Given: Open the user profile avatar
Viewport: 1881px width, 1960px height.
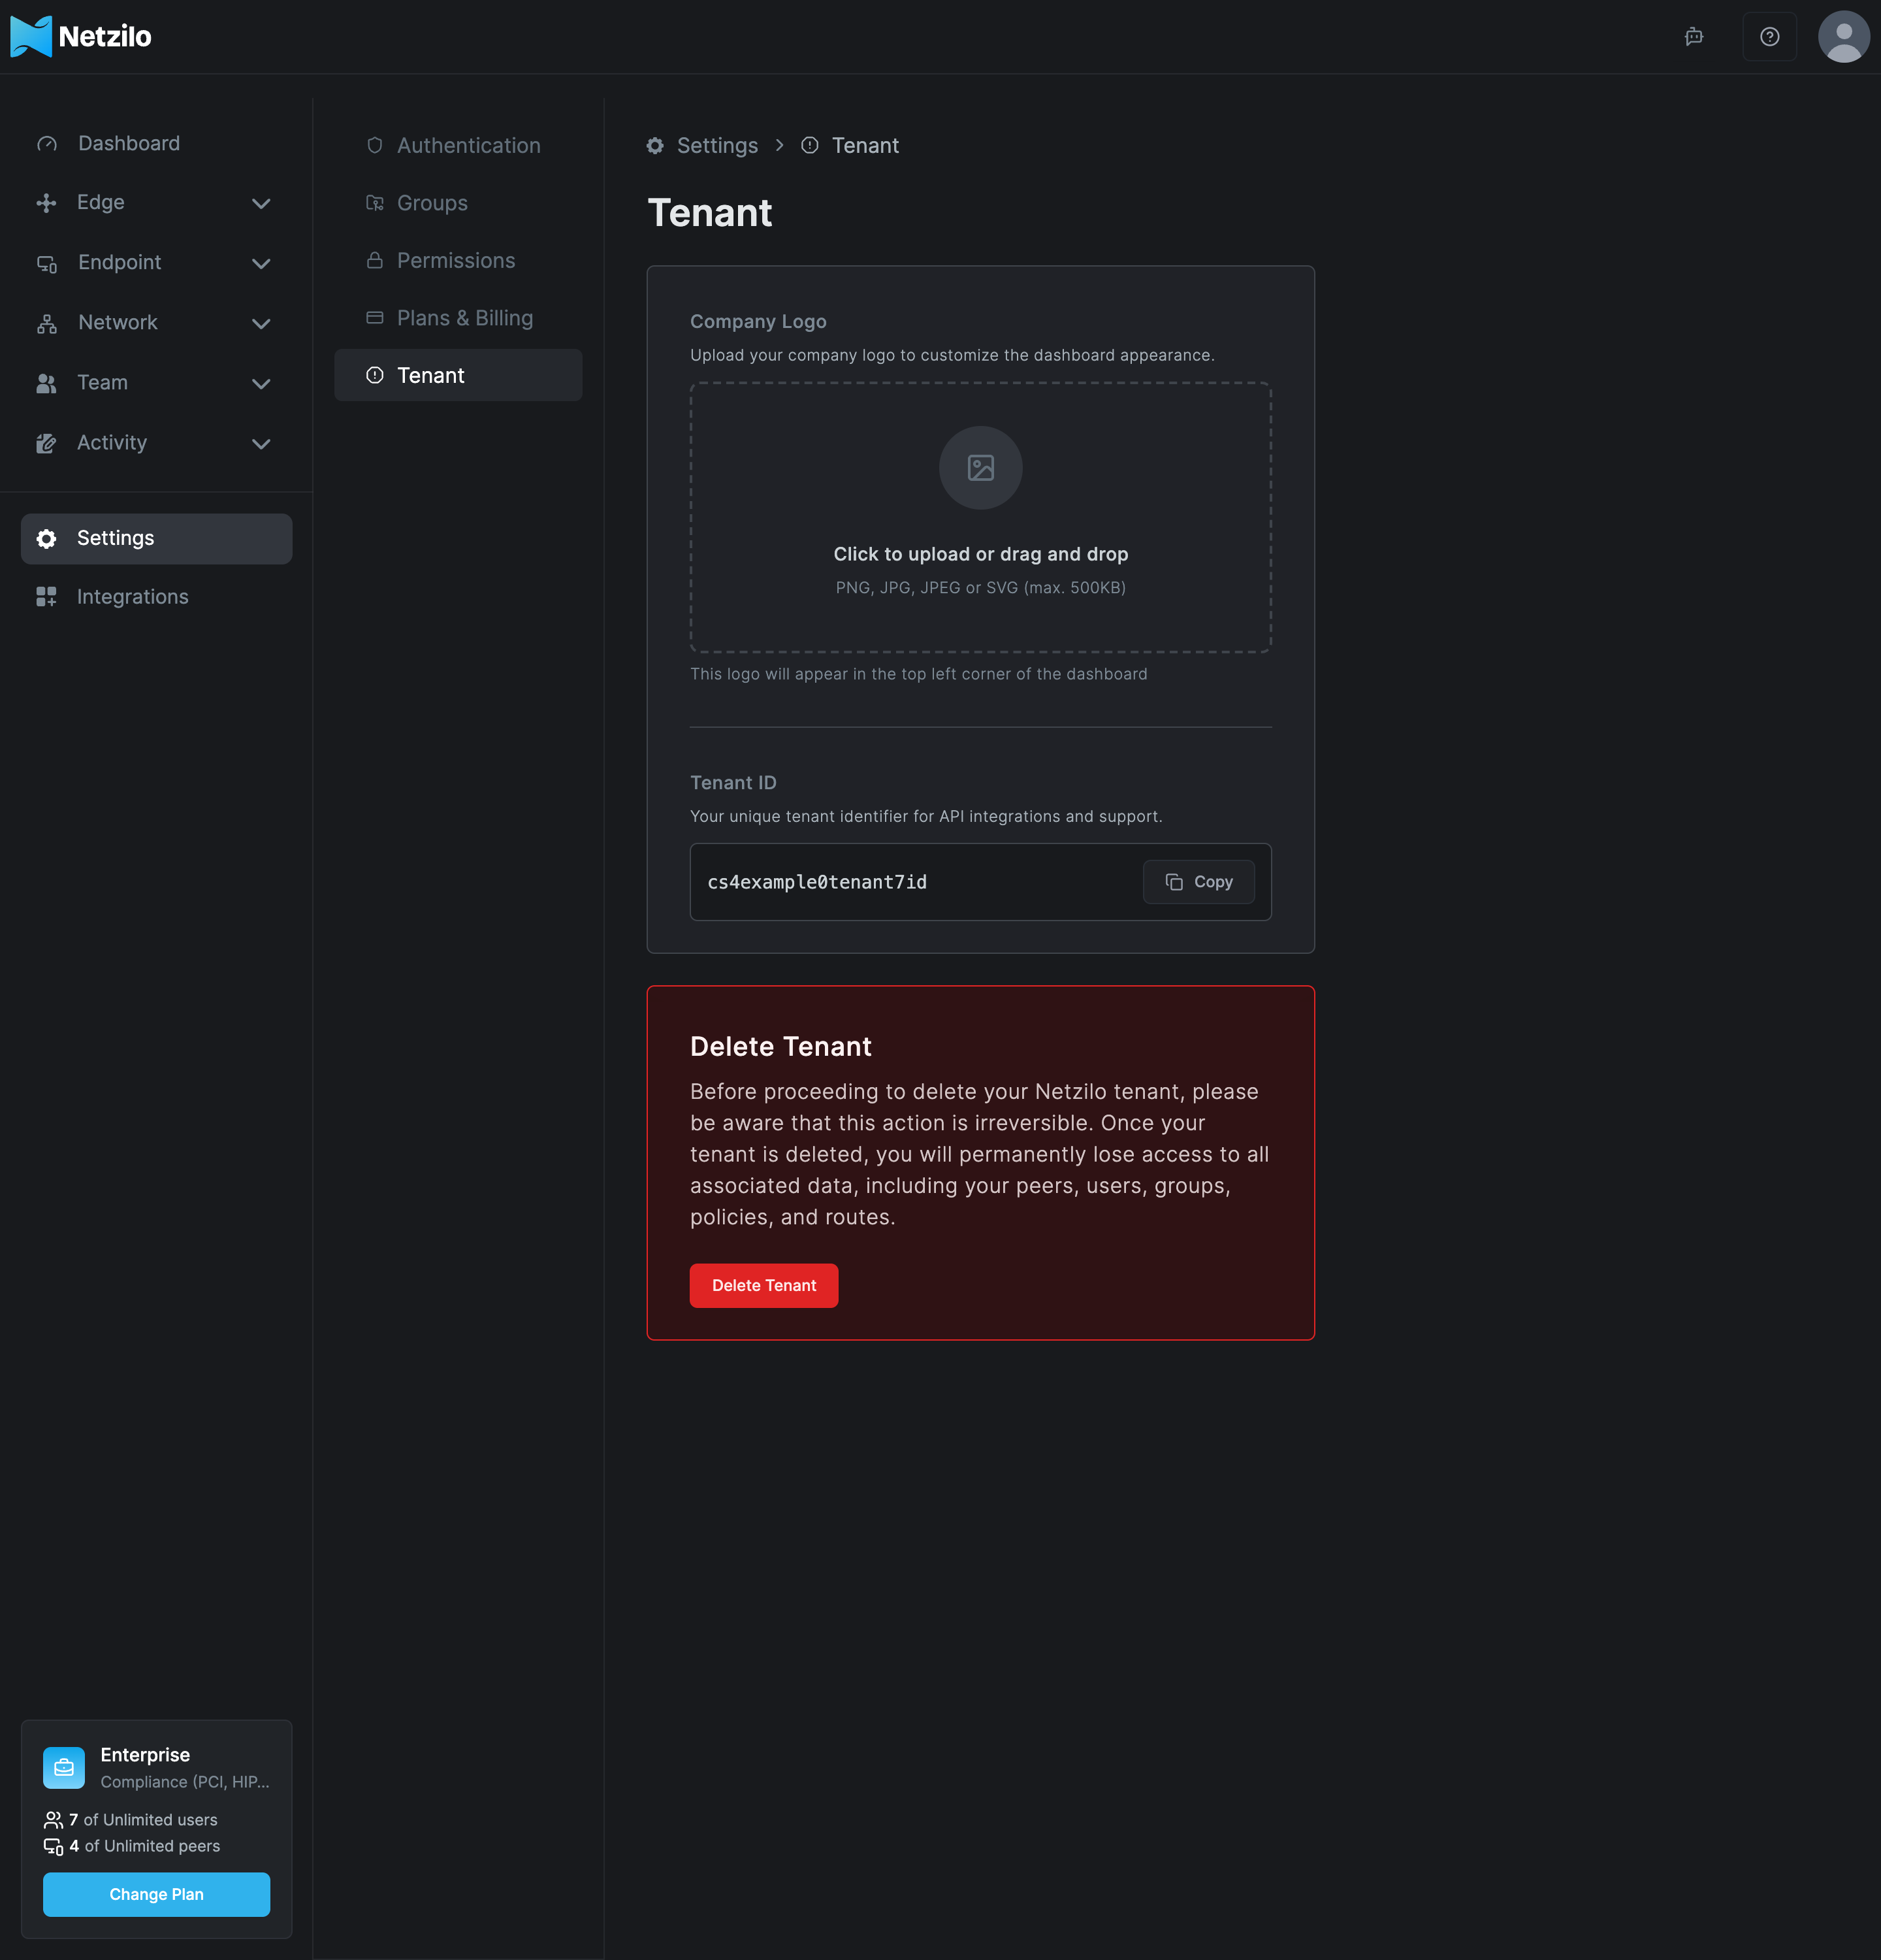Looking at the screenshot, I should tap(1843, 37).
